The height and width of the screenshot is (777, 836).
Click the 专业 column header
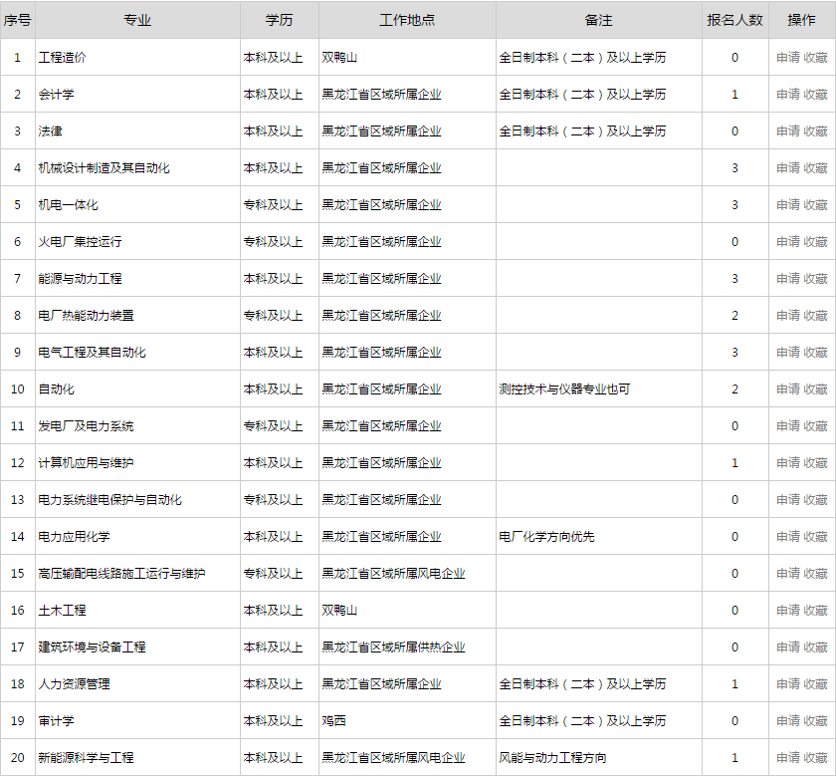(137, 20)
